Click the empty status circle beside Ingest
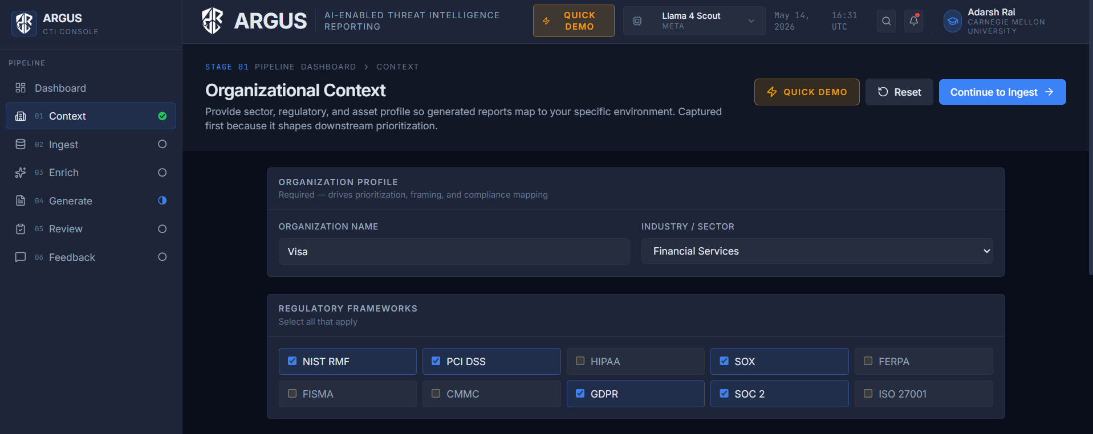The image size is (1093, 434). (x=162, y=144)
